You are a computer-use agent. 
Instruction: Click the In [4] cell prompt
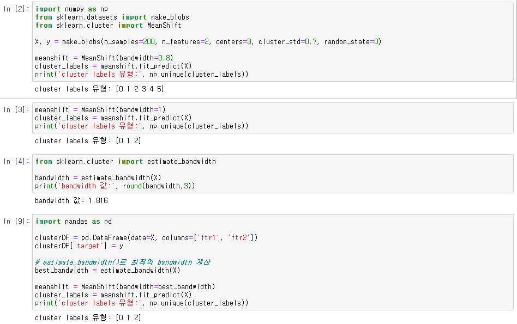(16, 161)
